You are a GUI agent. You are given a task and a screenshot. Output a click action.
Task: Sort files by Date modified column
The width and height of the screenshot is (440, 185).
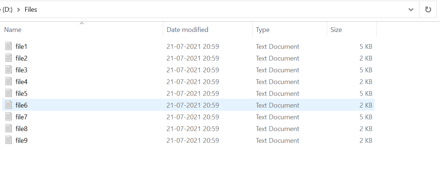(x=187, y=30)
